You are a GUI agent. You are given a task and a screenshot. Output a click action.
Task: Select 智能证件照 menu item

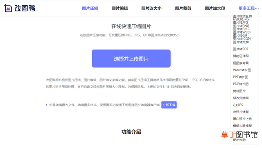tap(241, 56)
